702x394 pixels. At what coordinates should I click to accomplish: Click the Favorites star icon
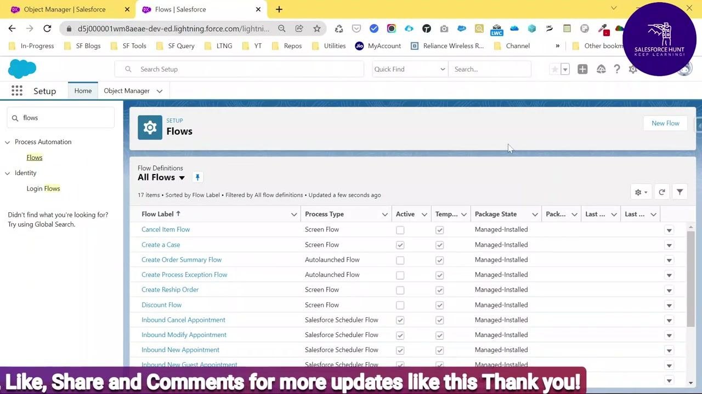[554, 69]
